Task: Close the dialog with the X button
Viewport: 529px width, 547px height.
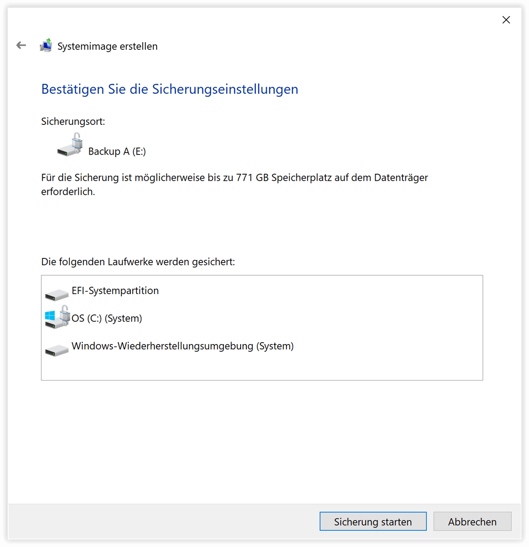Action: coord(506,20)
